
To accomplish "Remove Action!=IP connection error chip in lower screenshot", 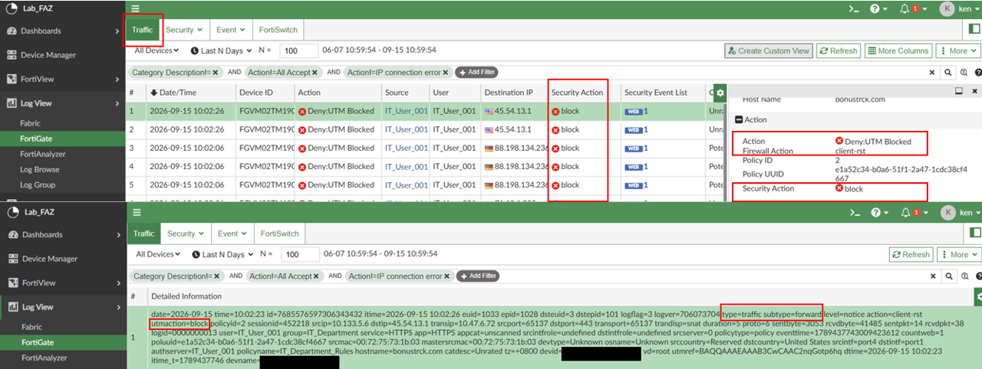I will click(447, 276).
